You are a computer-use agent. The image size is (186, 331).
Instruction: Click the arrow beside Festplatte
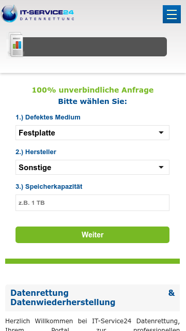coord(161,132)
